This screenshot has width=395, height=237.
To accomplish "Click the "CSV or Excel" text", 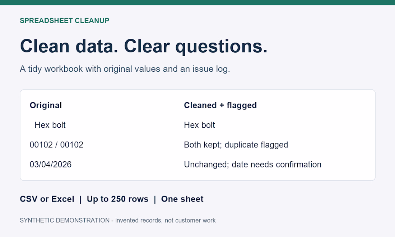I will [47, 199].
